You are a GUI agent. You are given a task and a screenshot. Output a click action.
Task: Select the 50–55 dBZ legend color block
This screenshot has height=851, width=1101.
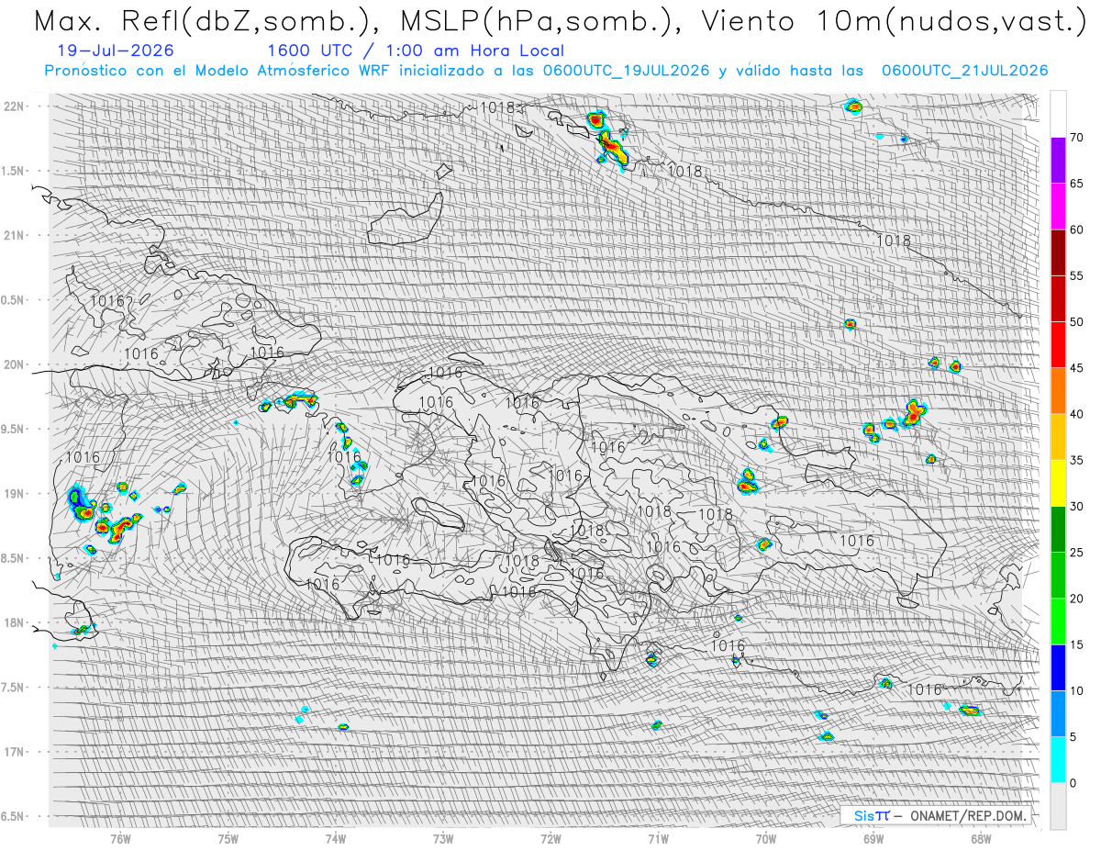coord(1058,298)
